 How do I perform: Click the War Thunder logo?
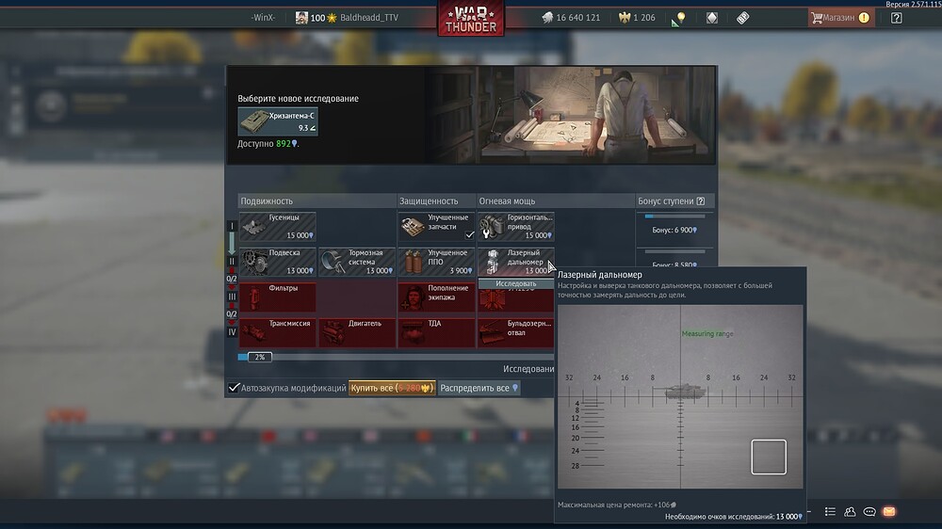click(470, 19)
